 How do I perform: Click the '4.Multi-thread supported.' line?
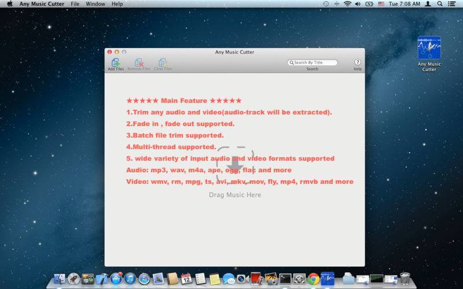point(171,147)
